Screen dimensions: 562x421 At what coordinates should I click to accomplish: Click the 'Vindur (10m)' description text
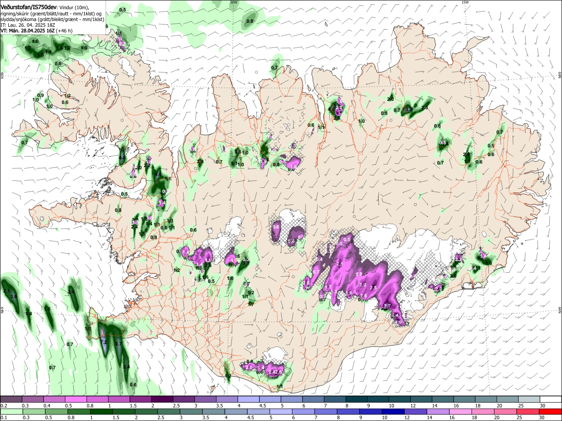(x=73, y=7)
